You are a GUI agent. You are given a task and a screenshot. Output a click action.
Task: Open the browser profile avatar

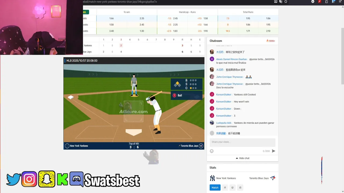coord(333,2)
